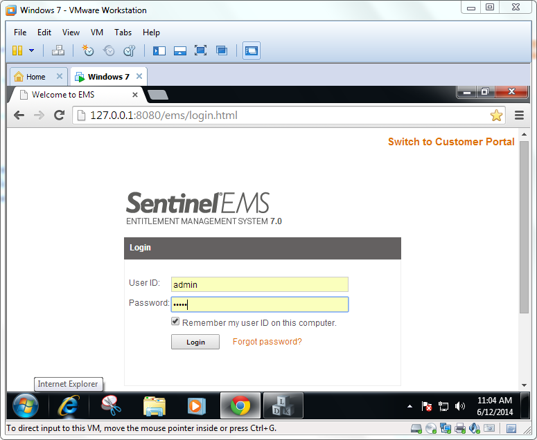Launch Internet Explorer from taskbar
Screen dimensions: 537x440
pos(69,406)
